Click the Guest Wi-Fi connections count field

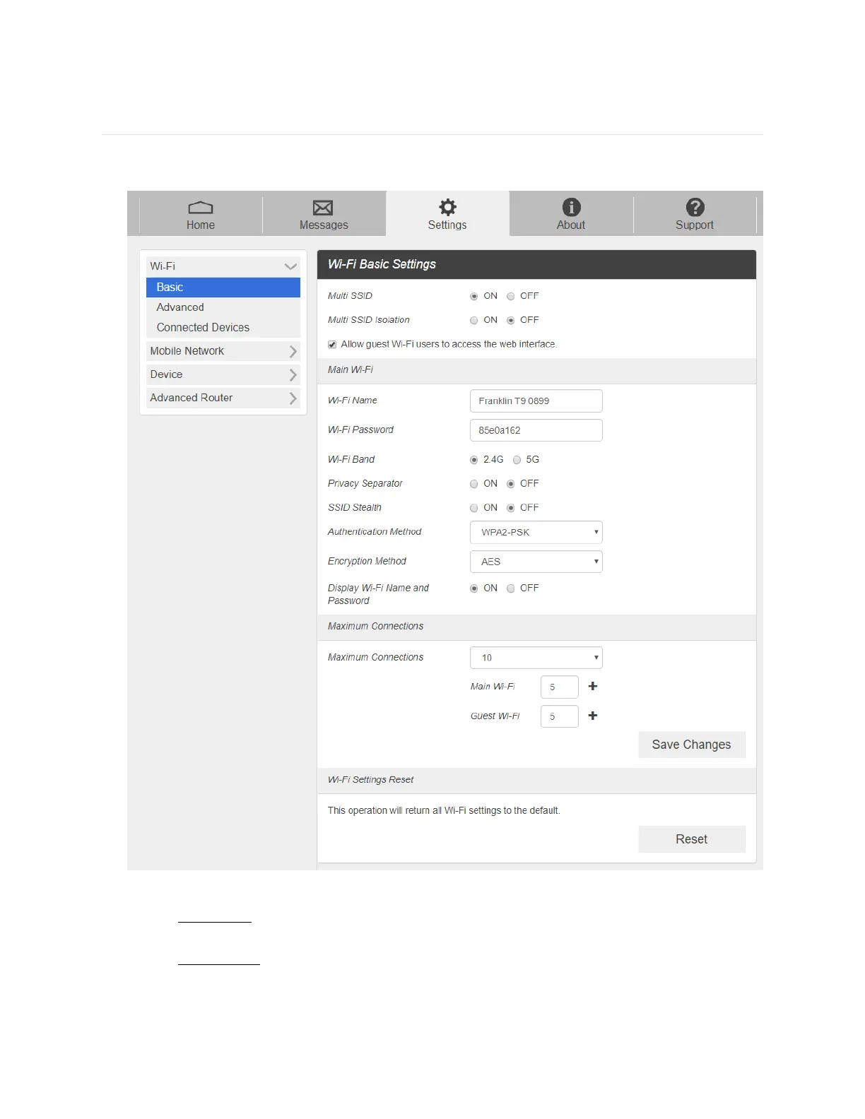point(560,716)
